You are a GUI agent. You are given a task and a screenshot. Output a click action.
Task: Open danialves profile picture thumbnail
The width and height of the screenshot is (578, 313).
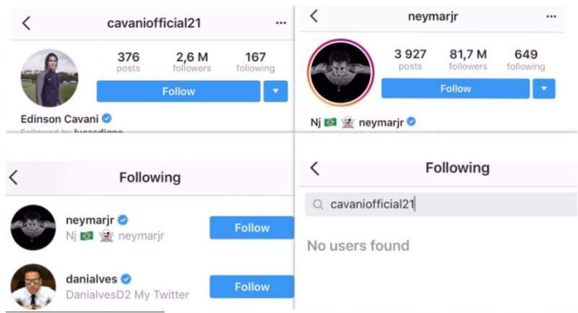click(x=33, y=286)
